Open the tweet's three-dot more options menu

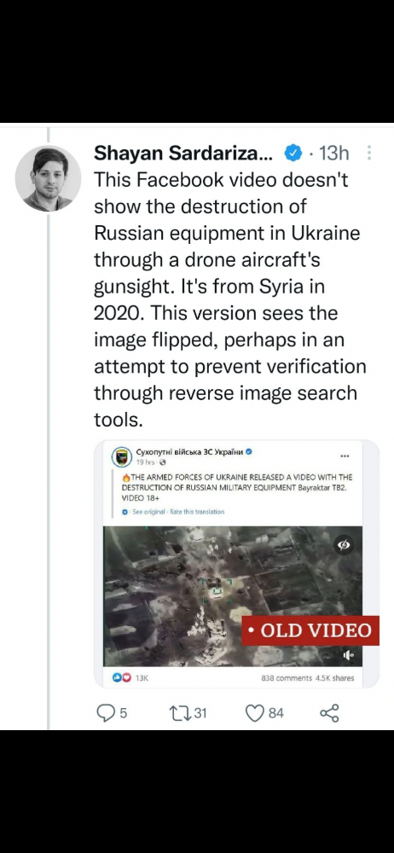369,153
